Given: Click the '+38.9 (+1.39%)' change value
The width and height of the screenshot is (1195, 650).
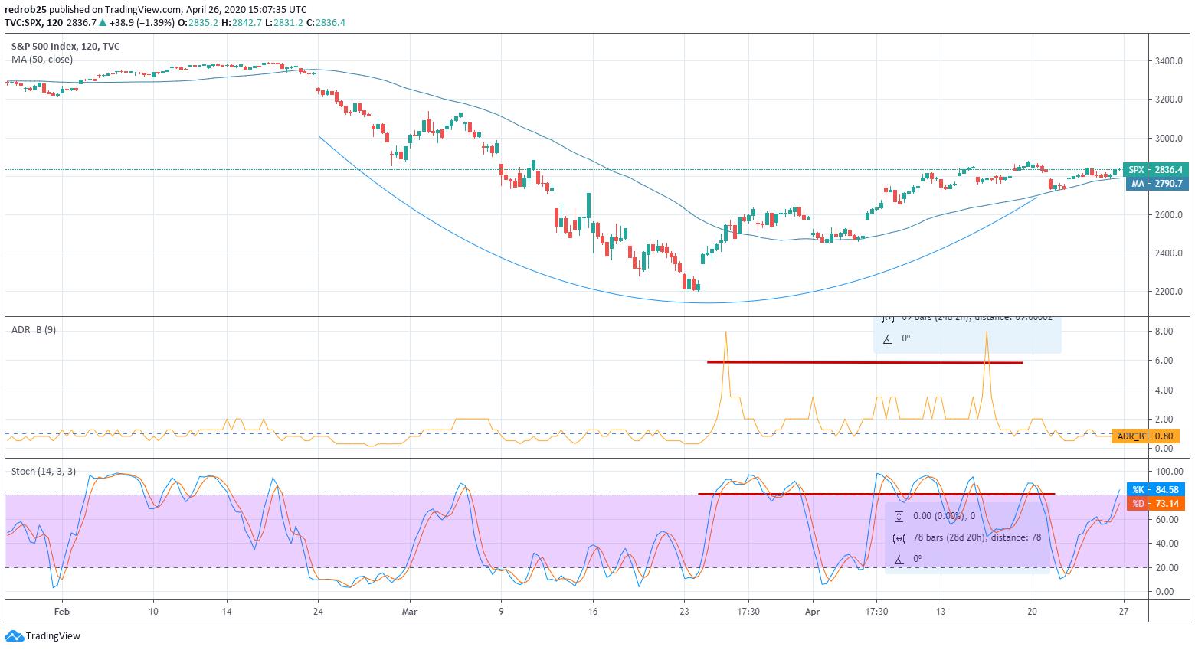Looking at the screenshot, I should tap(142, 23).
